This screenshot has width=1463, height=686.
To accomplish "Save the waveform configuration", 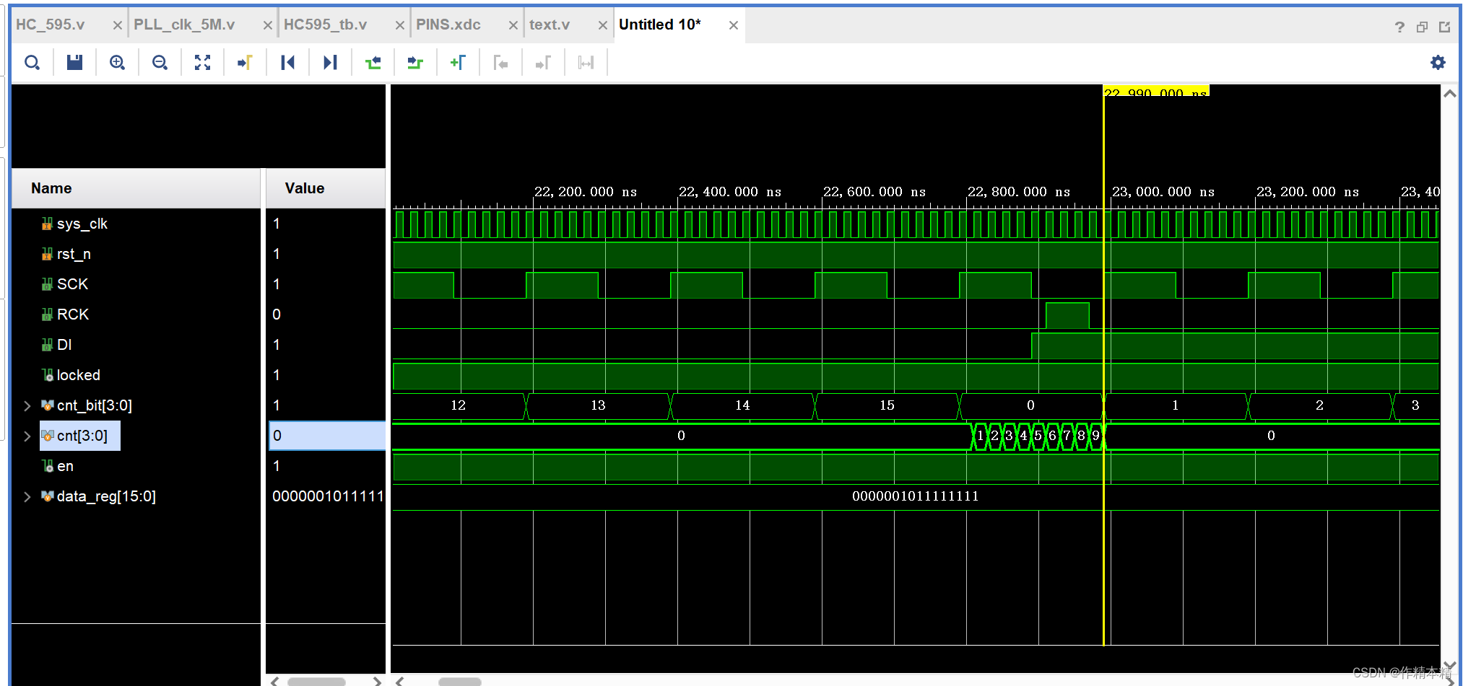I will pyautogui.click(x=74, y=62).
